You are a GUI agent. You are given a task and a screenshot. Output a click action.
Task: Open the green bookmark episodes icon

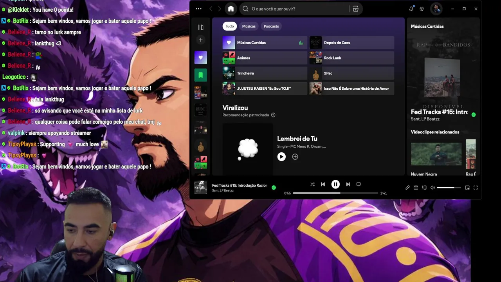click(x=200, y=75)
